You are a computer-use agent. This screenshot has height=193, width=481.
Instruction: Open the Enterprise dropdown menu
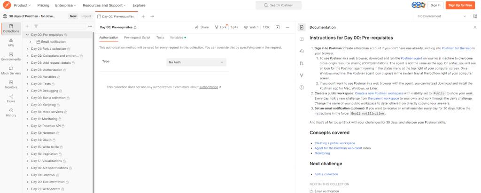66,5
